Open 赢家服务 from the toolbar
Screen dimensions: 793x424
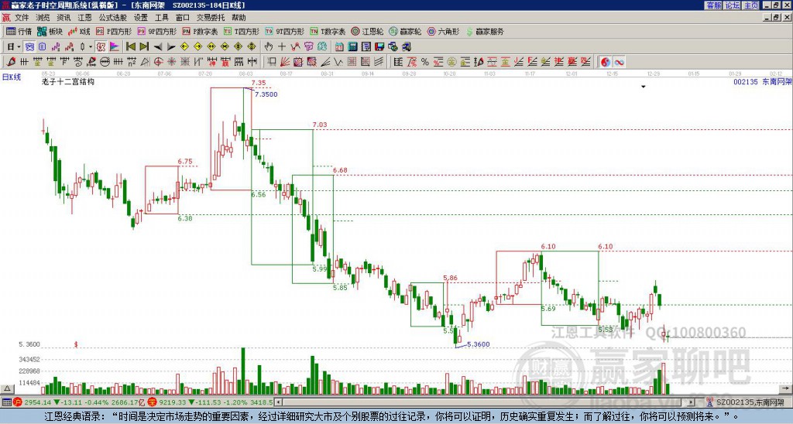[x=485, y=31]
